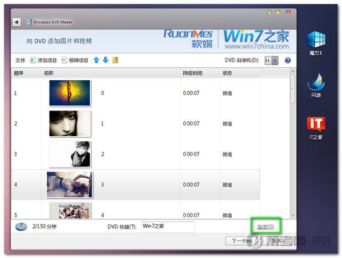Click the add items icon (添加项目)
Image resolution: width=342 pixels, height=258 pixels.
pos(33,60)
